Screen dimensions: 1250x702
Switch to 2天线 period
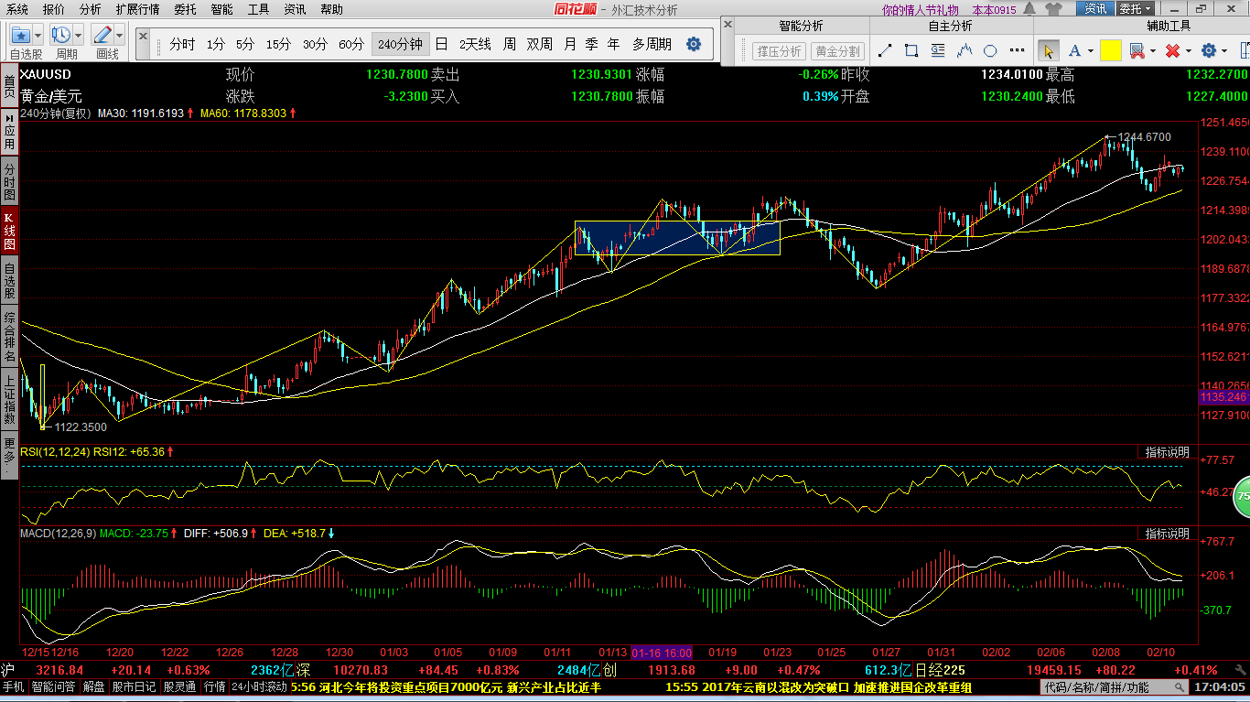(x=475, y=44)
